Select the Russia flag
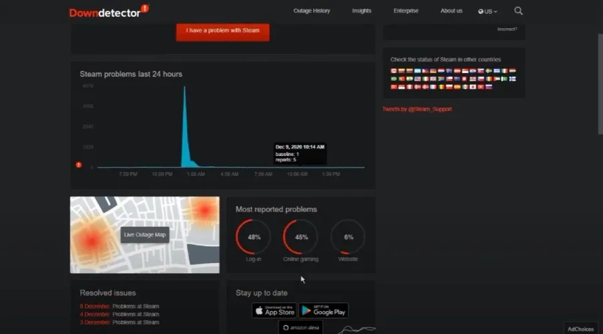Image resolution: width=603 pixels, height=334 pixels. (489, 87)
